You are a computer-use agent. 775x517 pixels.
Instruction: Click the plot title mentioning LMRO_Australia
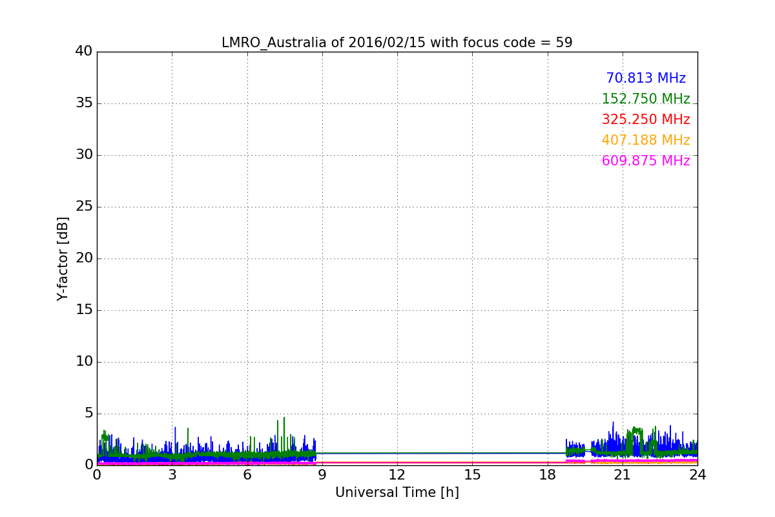point(397,43)
